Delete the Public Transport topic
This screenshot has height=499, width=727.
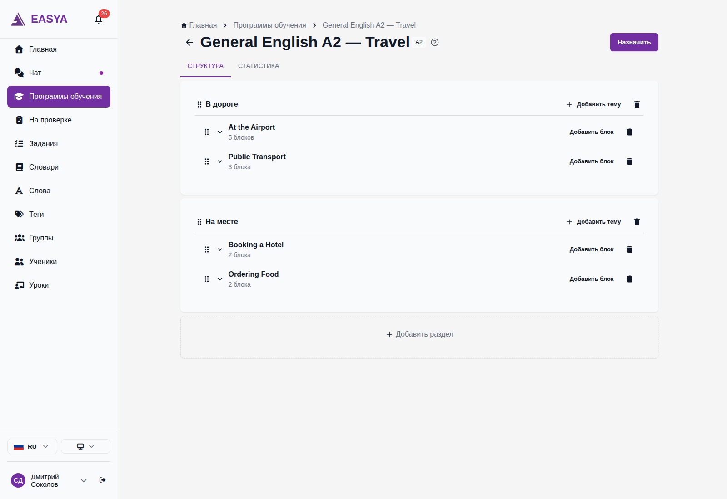(630, 161)
